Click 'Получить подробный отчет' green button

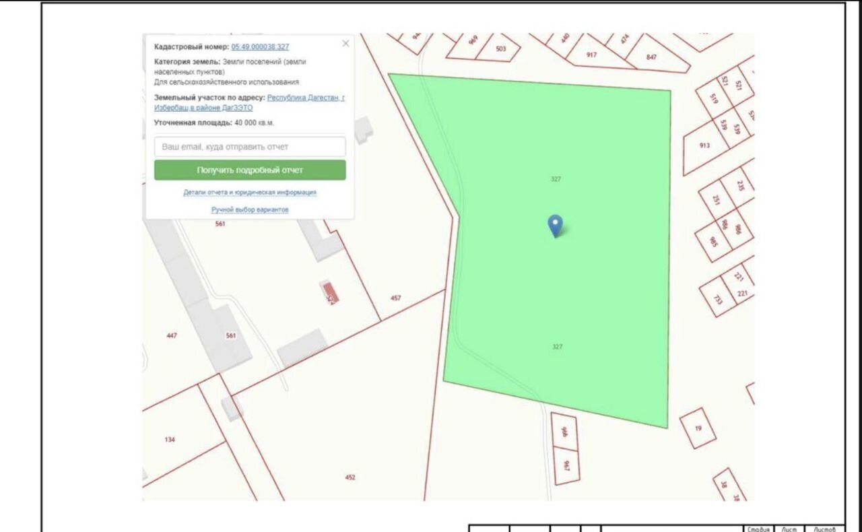tap(250, 170)
